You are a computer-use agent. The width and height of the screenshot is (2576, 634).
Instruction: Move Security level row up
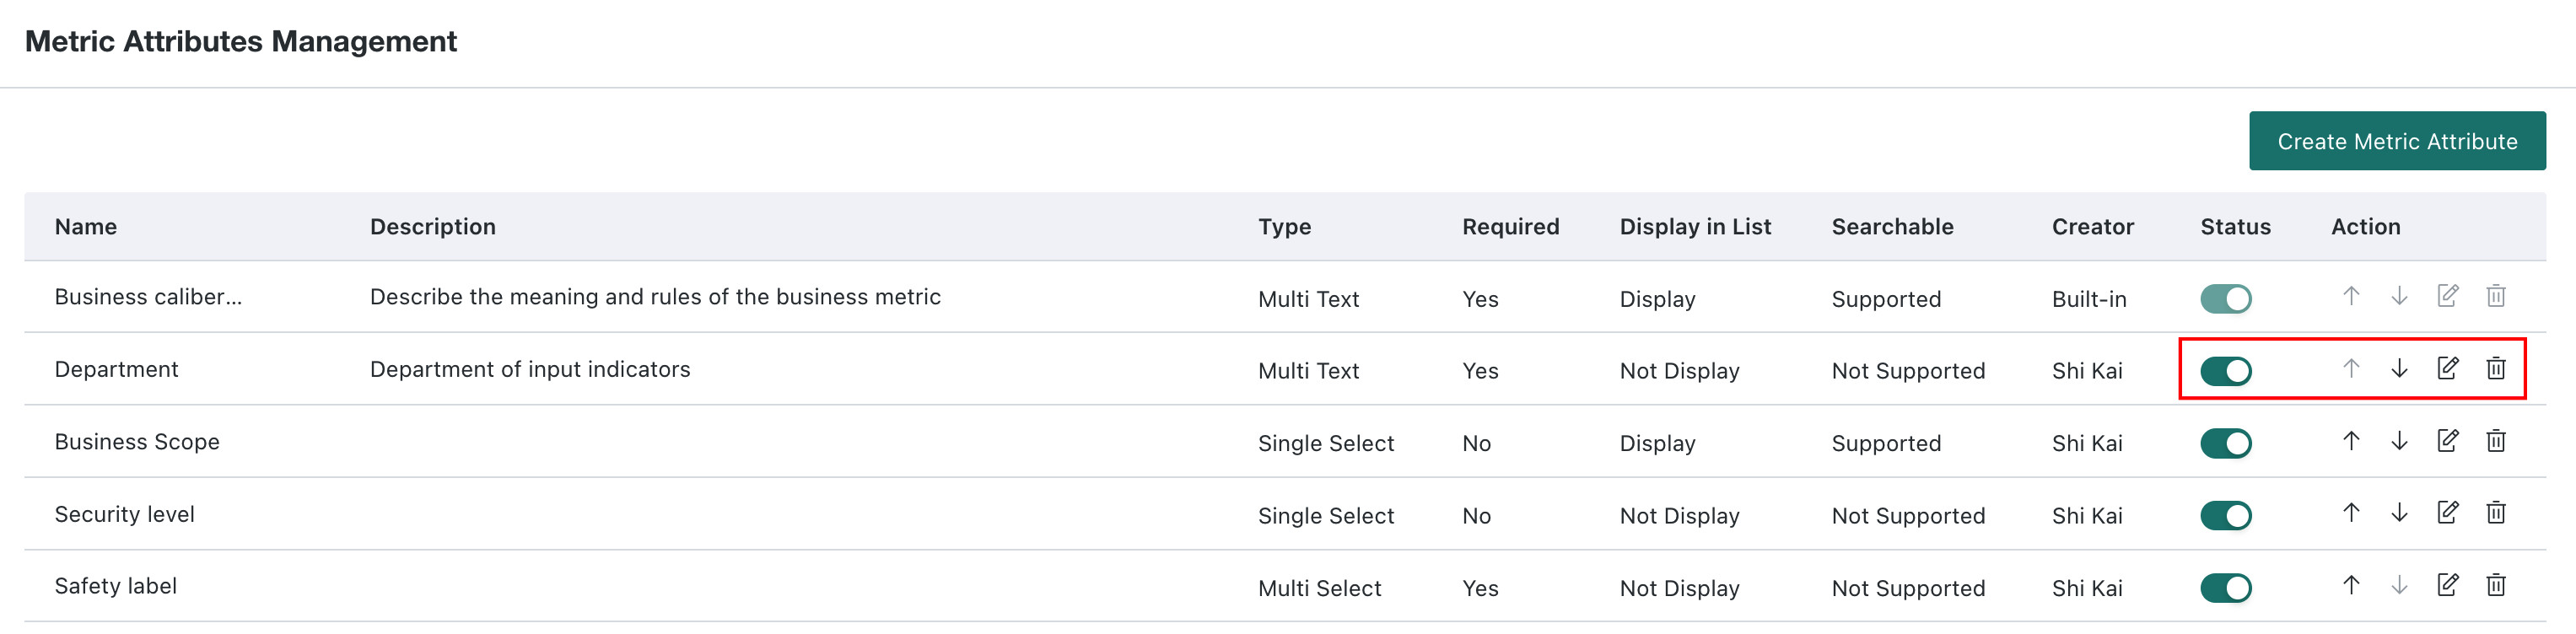click(x=2351, y=512)
